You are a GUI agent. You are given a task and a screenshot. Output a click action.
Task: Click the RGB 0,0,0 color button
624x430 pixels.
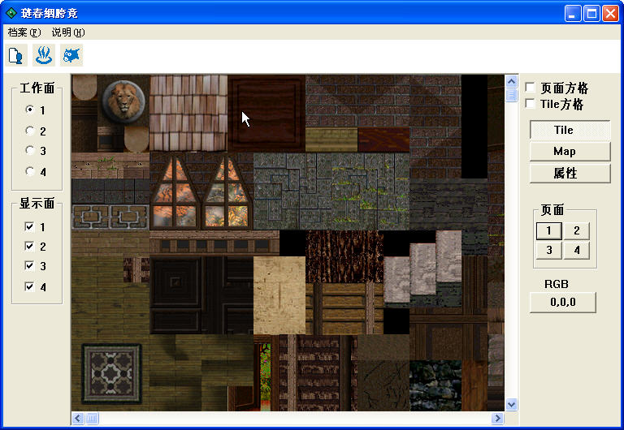tap(563, 303)
